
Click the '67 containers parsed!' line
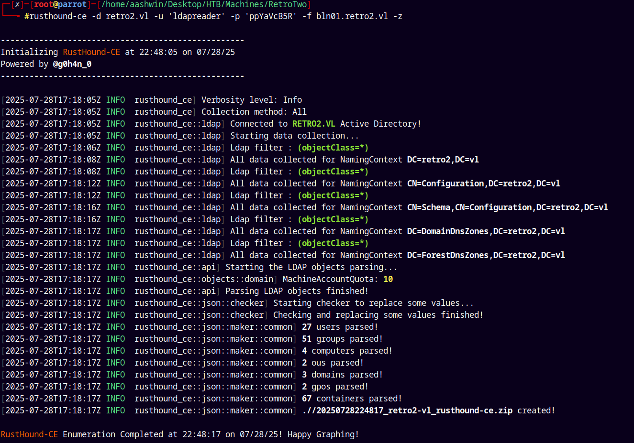[352, 399]
